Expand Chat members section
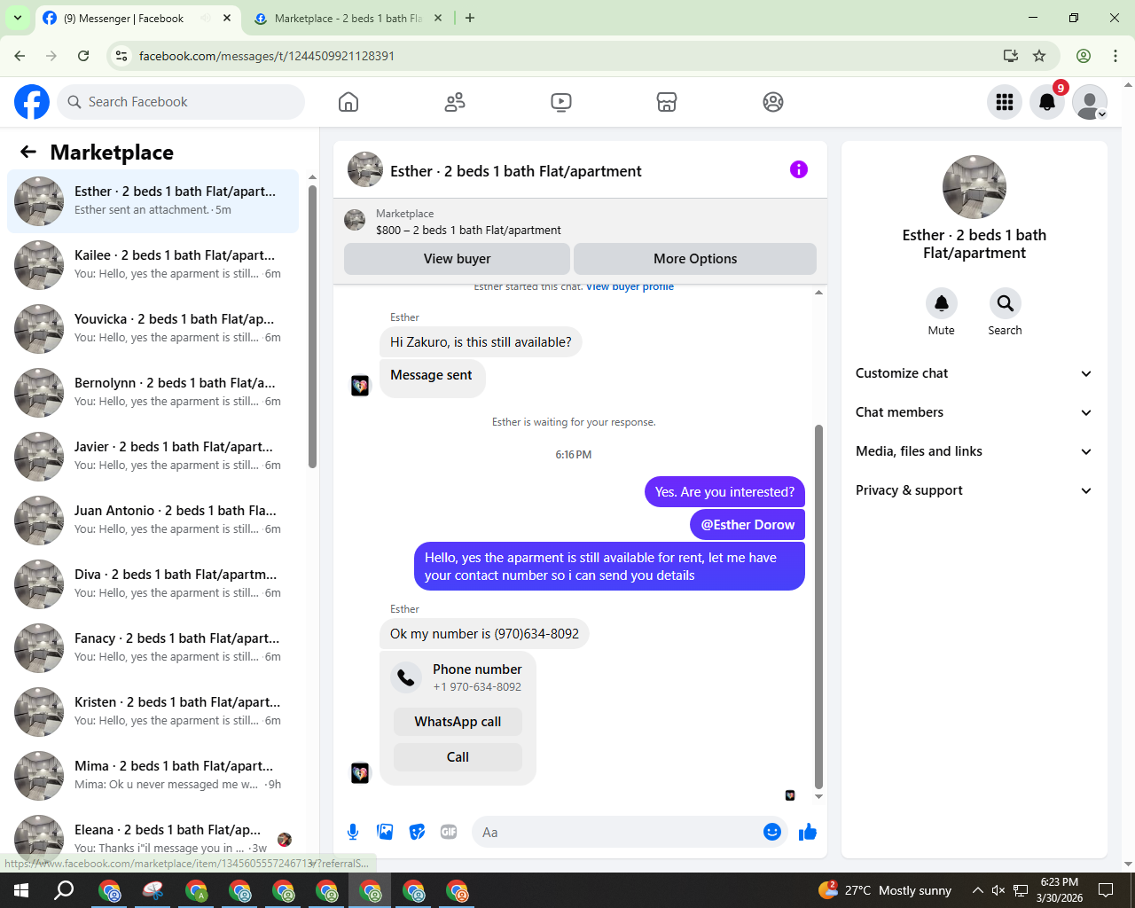Image resolution: width=1135 pixels, height=908 pixels. (974, 412)
